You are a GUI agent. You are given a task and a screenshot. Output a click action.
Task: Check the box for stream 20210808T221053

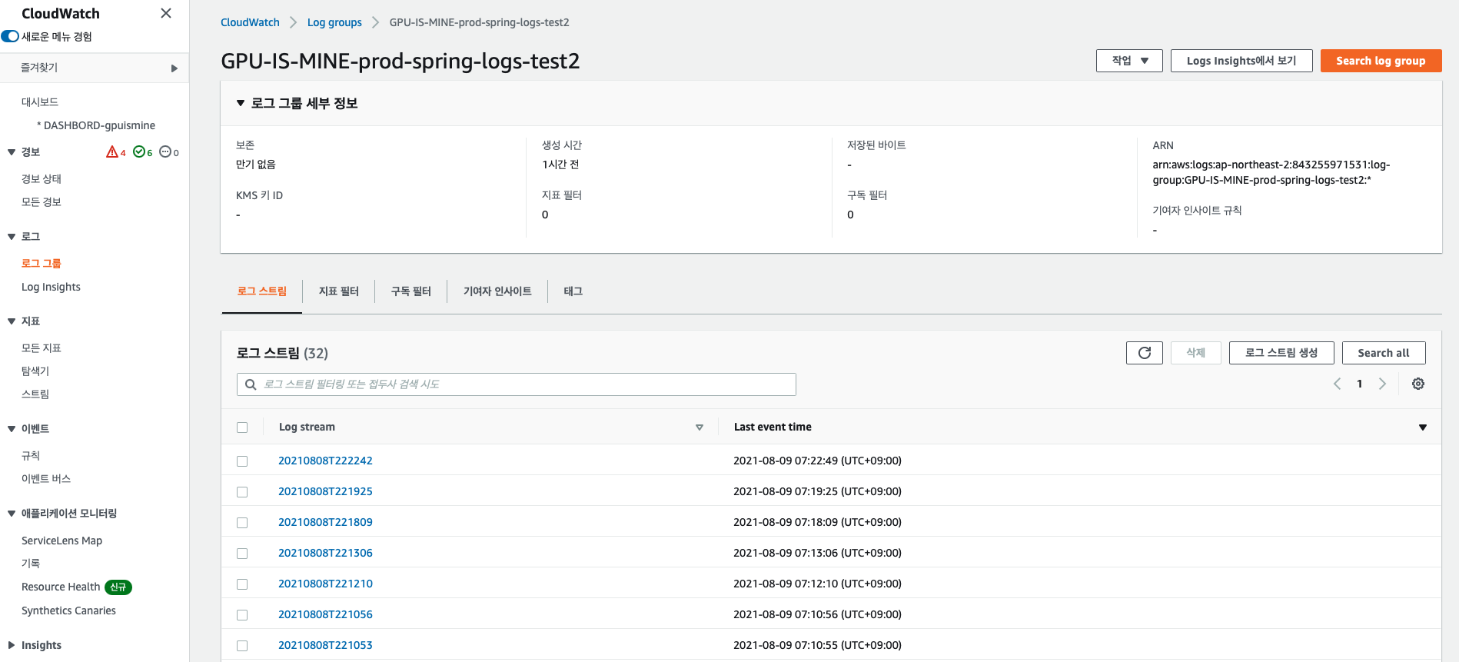242,646
